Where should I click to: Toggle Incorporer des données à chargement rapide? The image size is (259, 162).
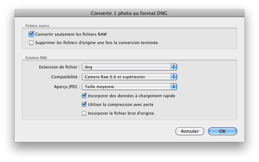pos(84,95)
